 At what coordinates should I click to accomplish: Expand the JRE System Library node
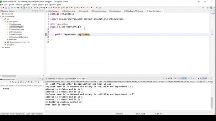point(3,42)
